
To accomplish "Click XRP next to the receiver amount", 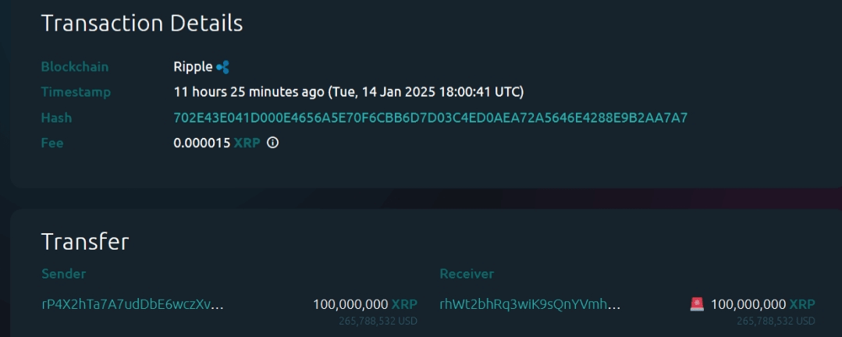I will click(801, 304).
